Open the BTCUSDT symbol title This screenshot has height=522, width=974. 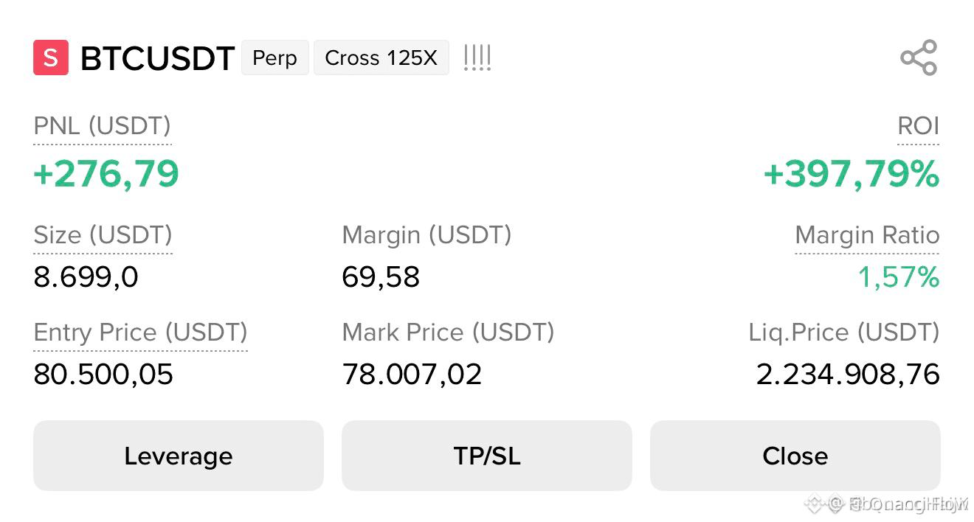click(x=157, y=58)
